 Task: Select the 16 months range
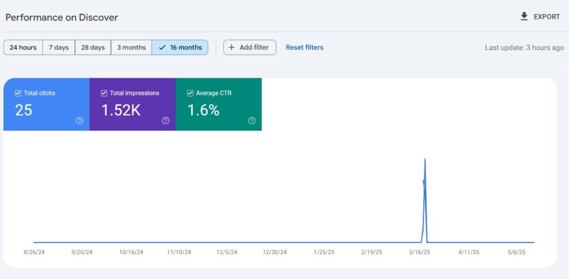pos(180,48)
